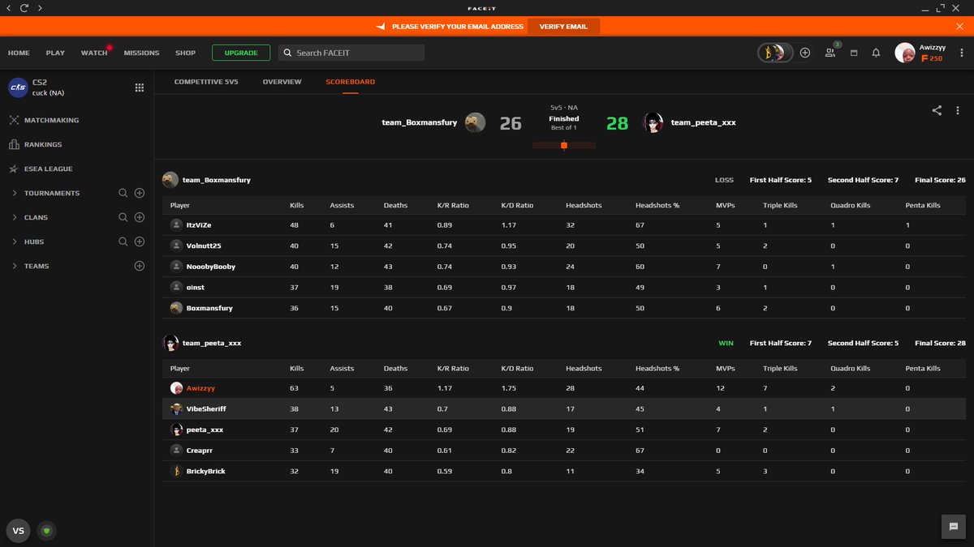Open the notifications bell
Viewport: 974px width, 547px height.
pyautogui.click(x=876, y=53)
